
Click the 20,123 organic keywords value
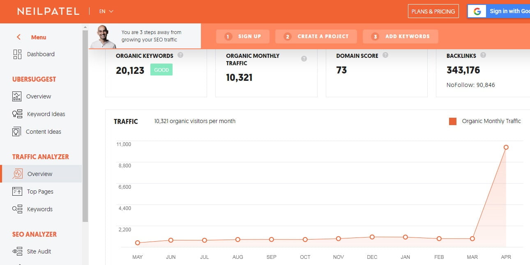130,71
